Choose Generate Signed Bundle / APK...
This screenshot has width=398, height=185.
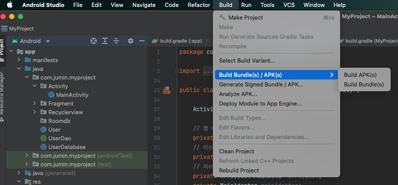point(277,85)
